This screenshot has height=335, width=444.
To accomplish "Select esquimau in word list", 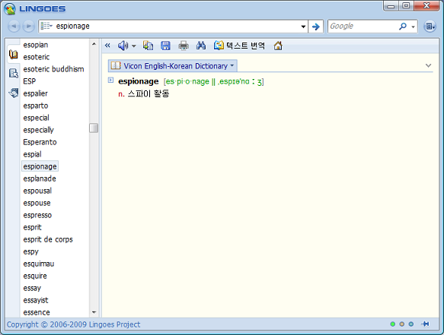I will tap(39, 264).
